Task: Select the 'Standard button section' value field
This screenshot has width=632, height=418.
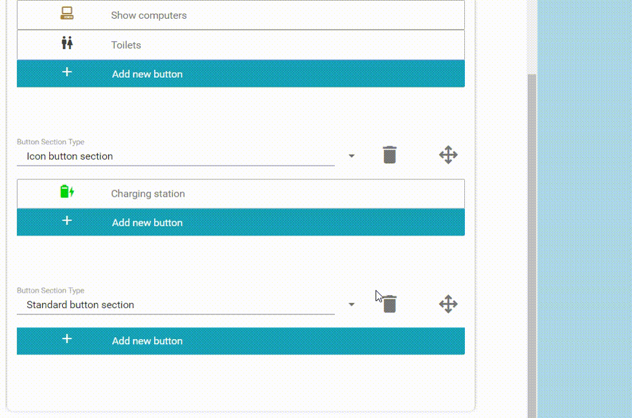Action: (175, 305)
